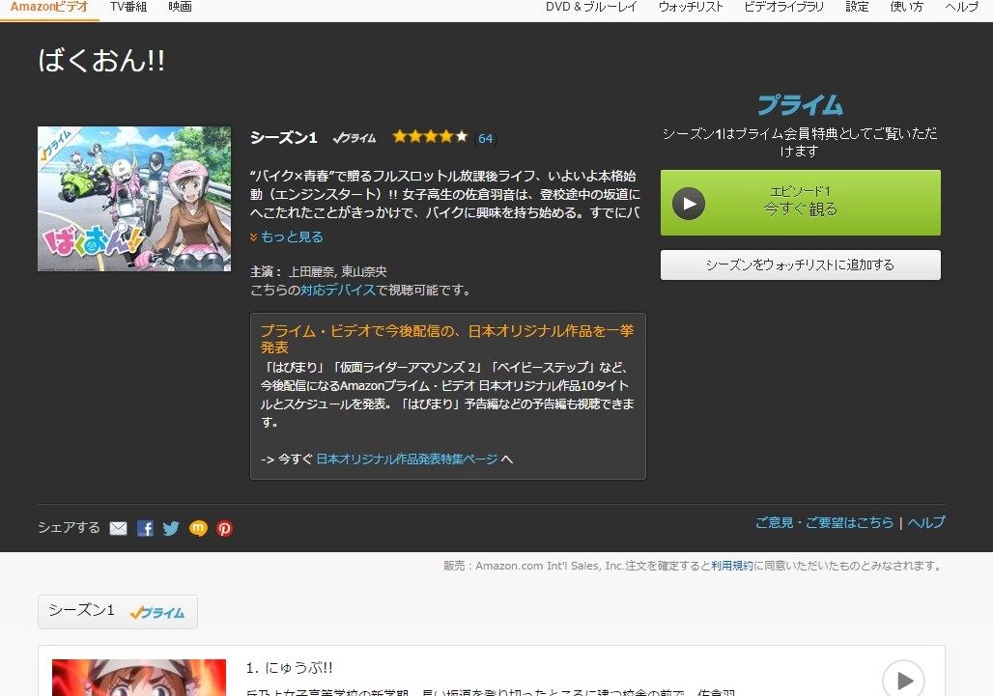993x696 pixels.
Task: Click the large プライム logo
Action: pyautogui.click(x=801, y=105)
